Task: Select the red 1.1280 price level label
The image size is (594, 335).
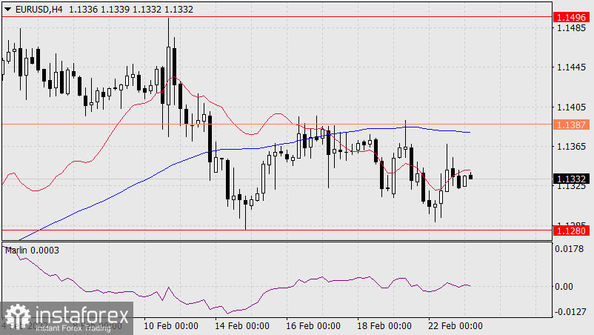Action: click(x=572, y=231)
